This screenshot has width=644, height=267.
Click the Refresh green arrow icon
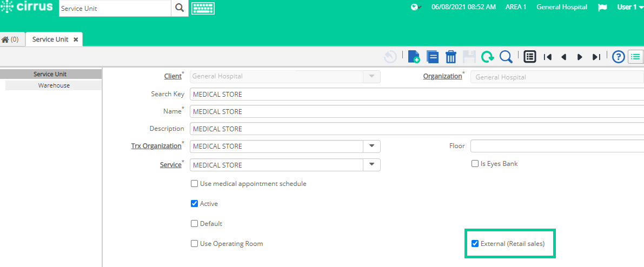488,57
